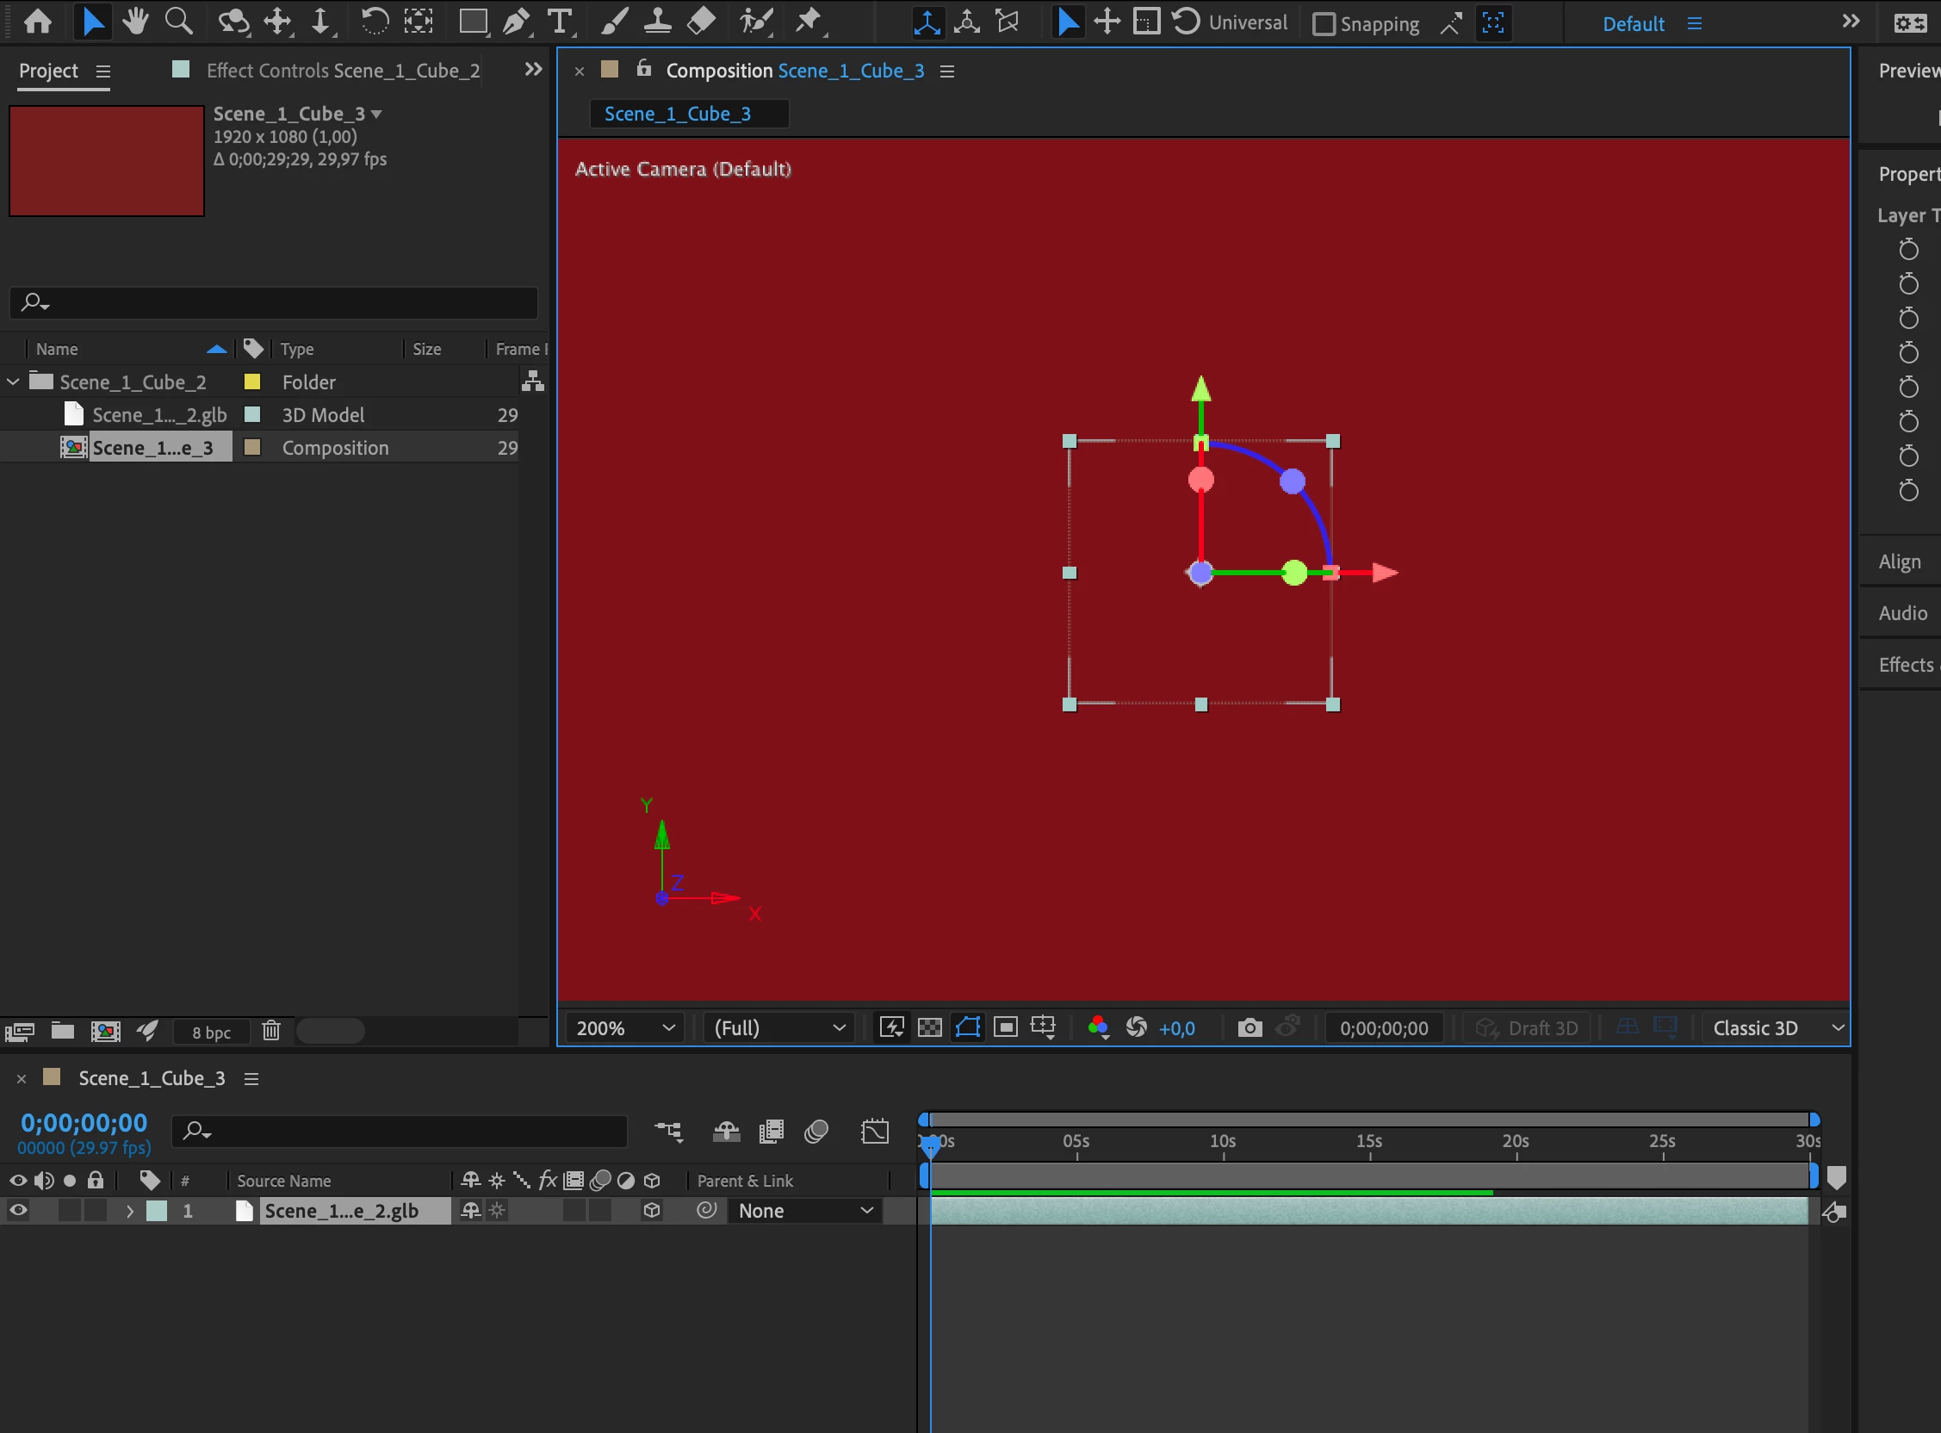The height and width of the screenshot is (1433, 1941).
Task: Click the Delete trash icon in Project panel
Action: click(x=271, y=1031)
